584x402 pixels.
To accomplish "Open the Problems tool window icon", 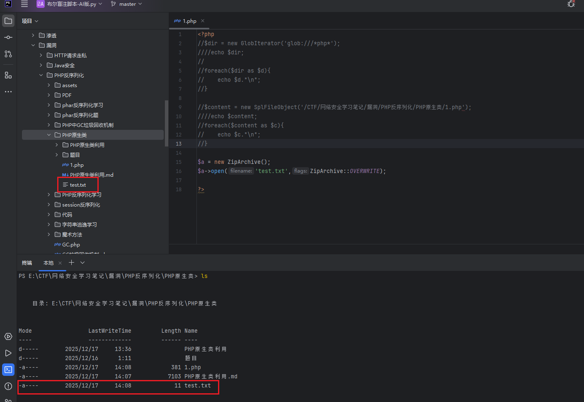I will 8,386.
